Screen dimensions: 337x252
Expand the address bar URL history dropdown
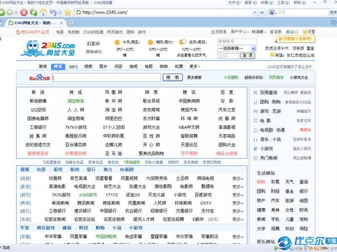[255, 13]
